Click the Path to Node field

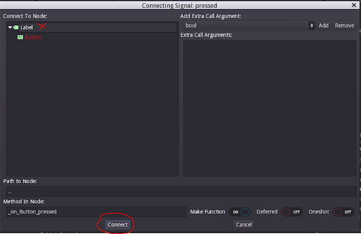tap(181, 192)
